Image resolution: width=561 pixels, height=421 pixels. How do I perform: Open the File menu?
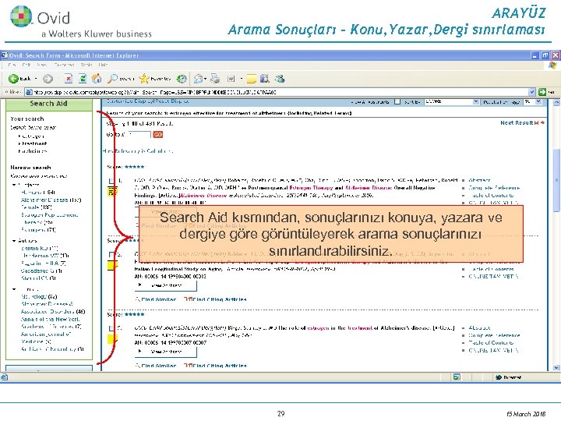(12, 65)
